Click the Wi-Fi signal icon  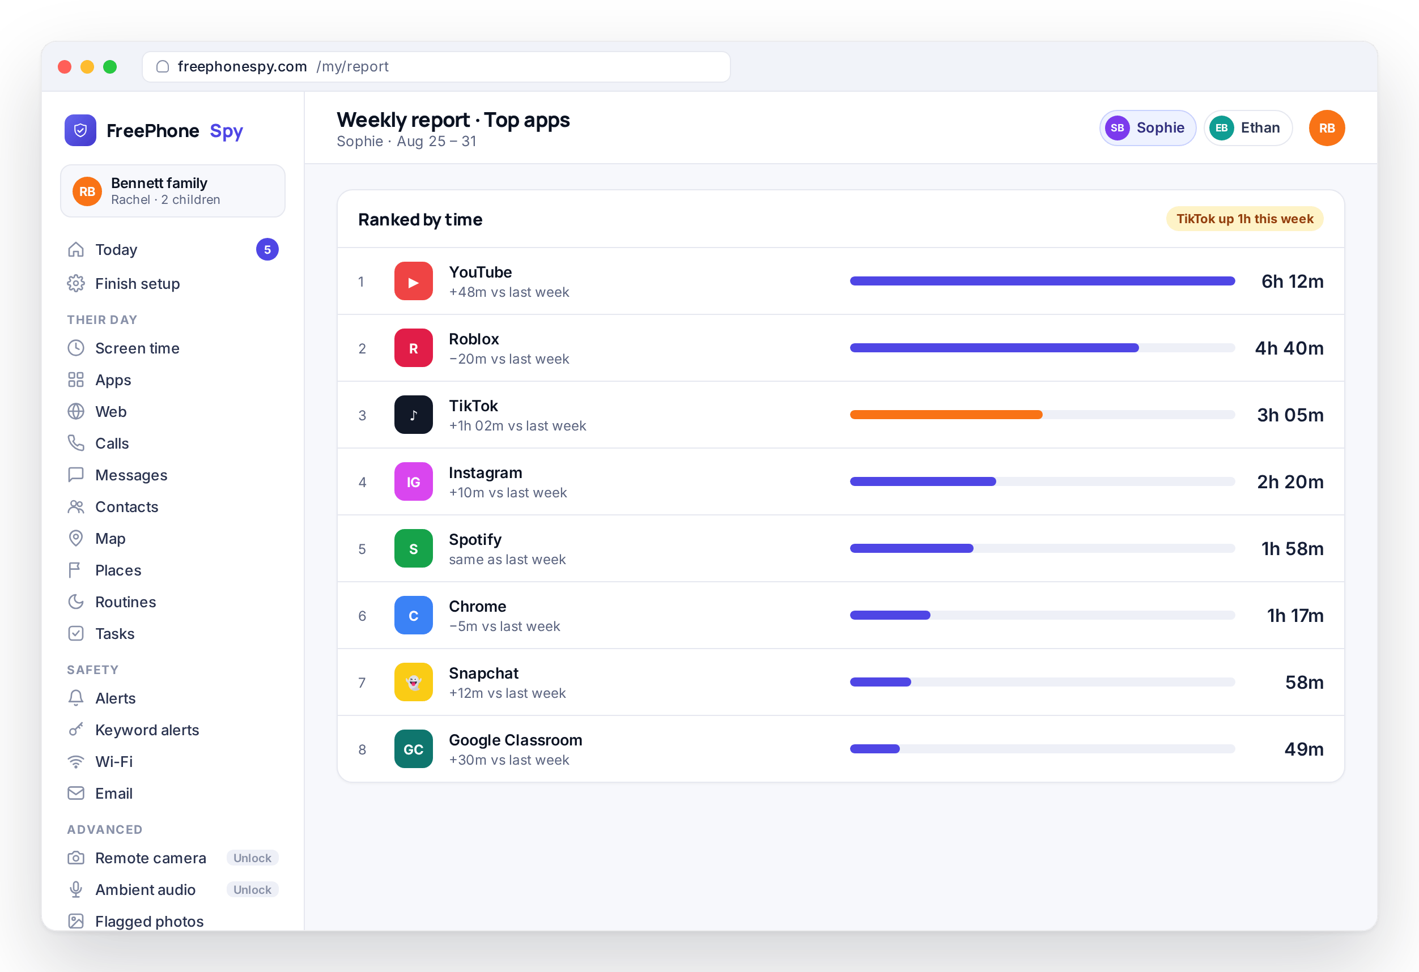pos(76,762)
